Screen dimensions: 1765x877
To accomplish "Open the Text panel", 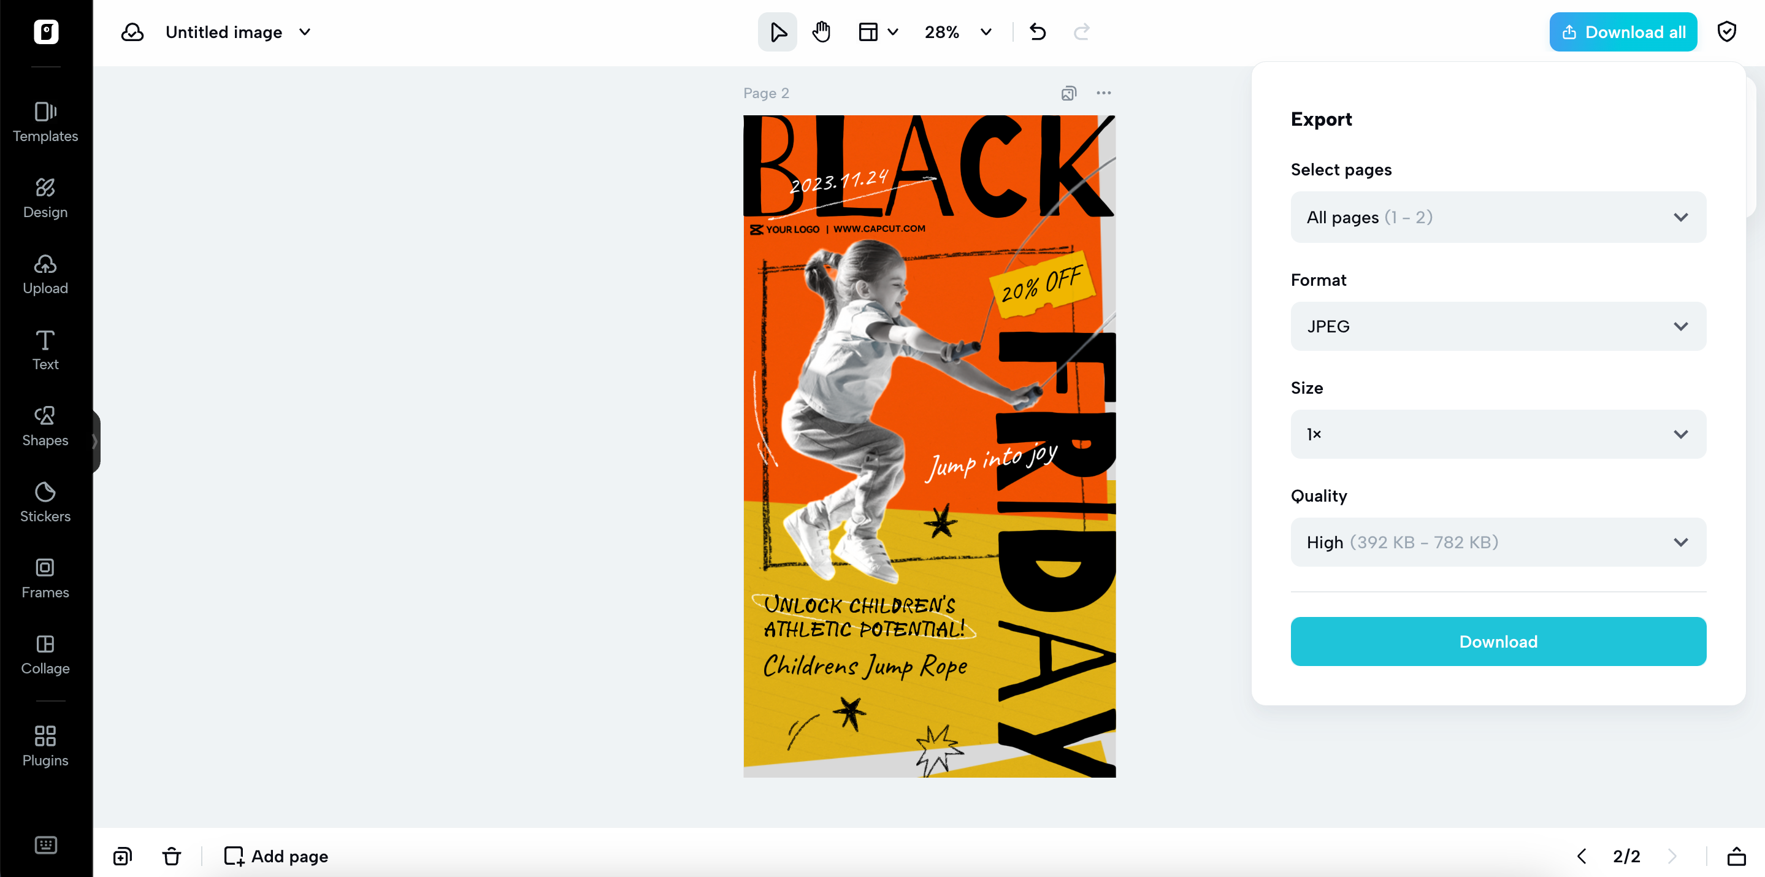I will click(45, 349).
